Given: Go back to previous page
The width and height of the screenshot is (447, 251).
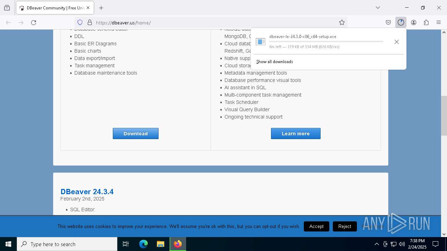Looking at the screenshot, I should [8, 23].
